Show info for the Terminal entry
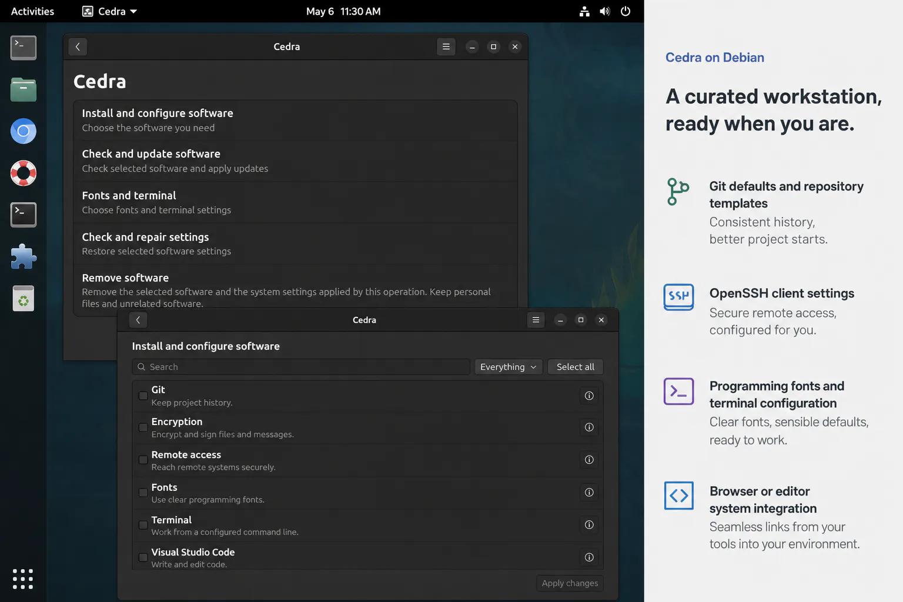 589,525
